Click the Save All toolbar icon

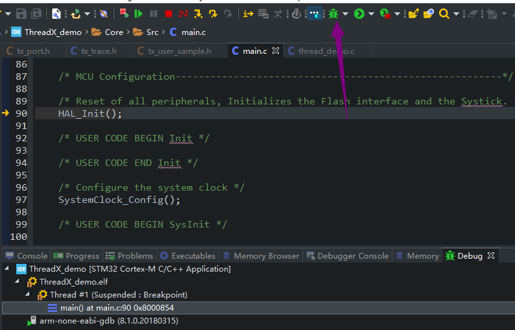[x=36, y=14]
